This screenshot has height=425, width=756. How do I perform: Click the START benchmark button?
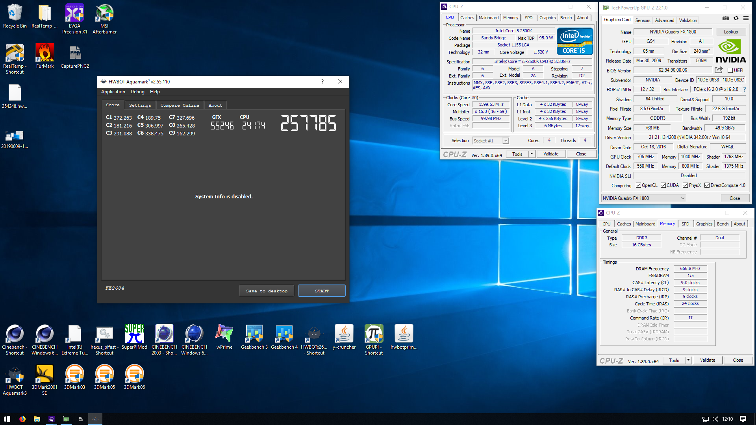(x=322, y=291)
